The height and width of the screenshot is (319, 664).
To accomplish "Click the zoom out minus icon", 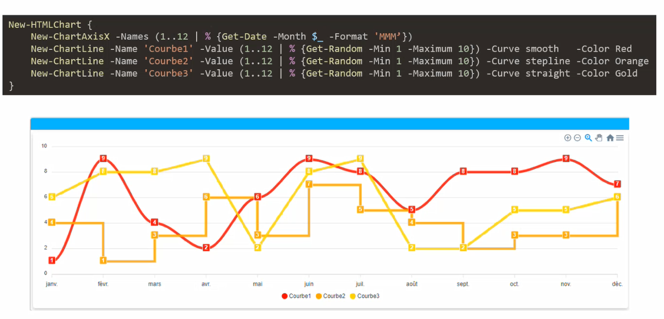I will click(x=577, y=138).
